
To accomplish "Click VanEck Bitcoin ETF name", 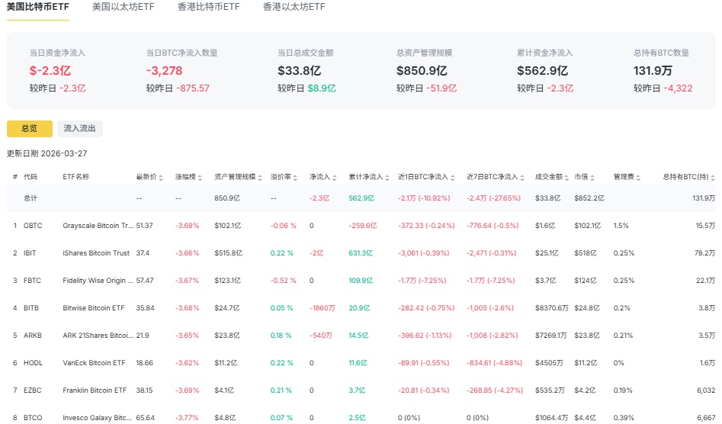I will (x=94, y=363).
